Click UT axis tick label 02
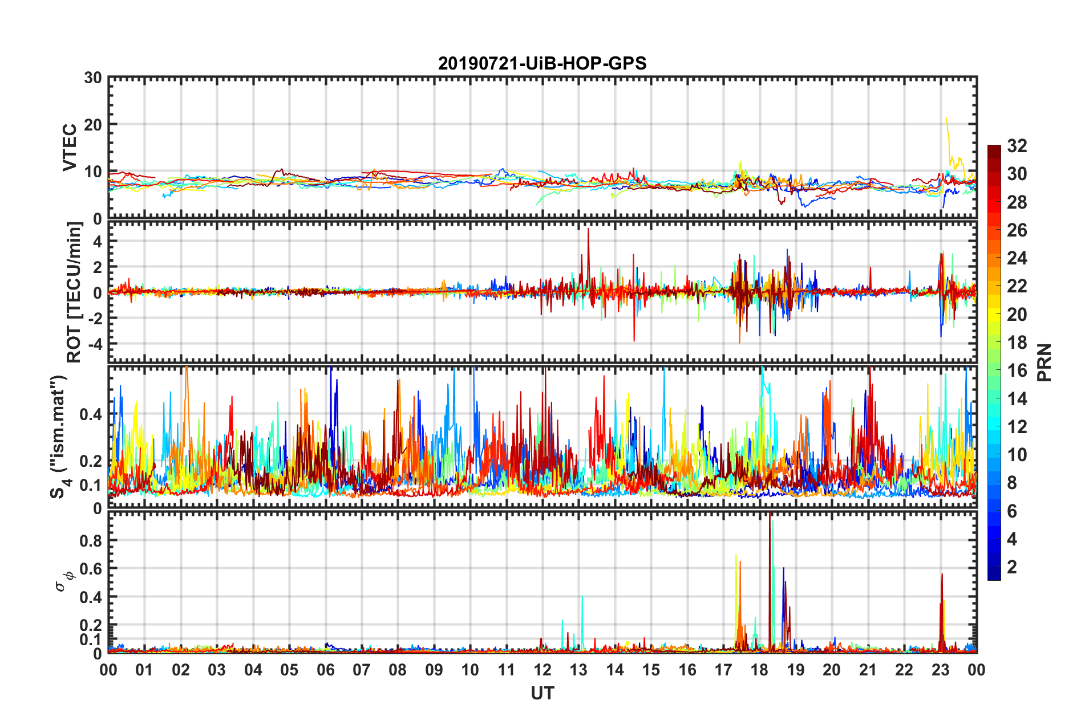 click(x=181, y=670)
